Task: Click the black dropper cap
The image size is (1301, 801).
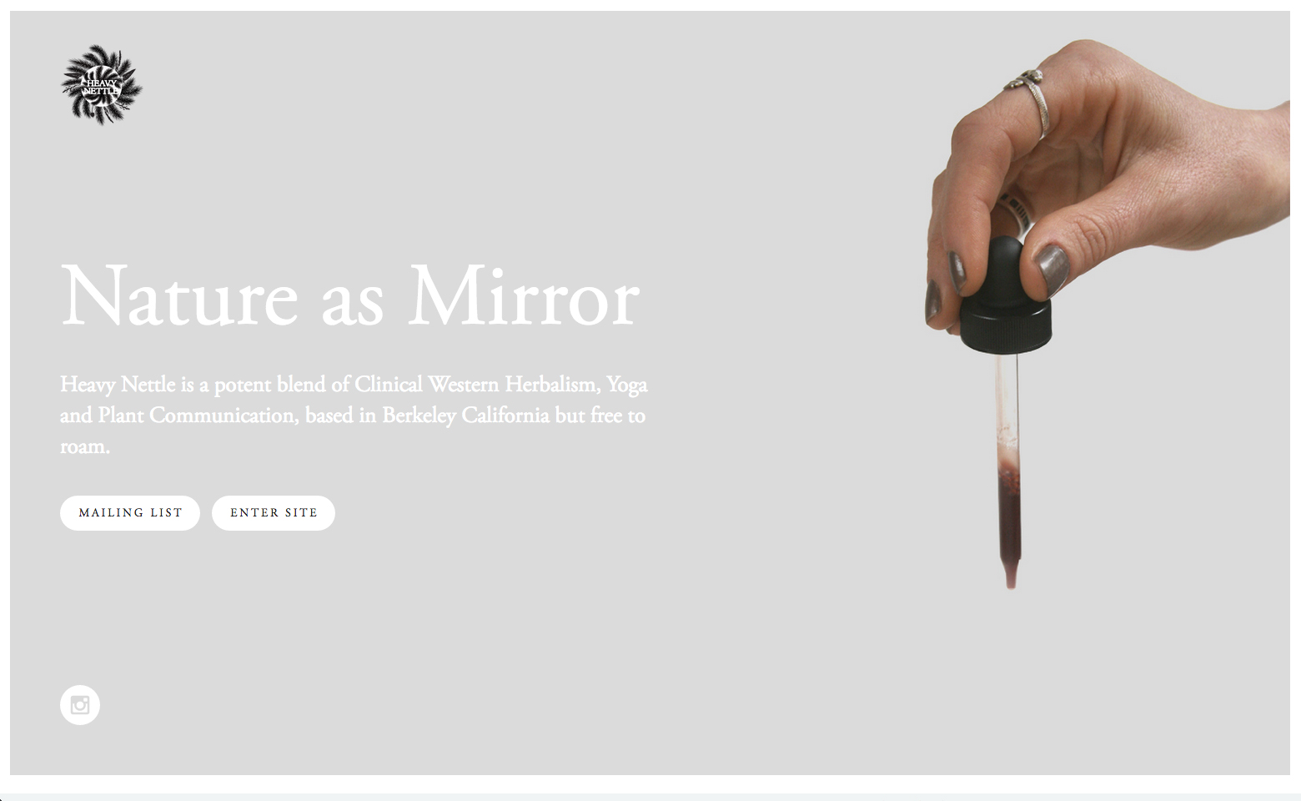Action: (x=1005, y=296)
